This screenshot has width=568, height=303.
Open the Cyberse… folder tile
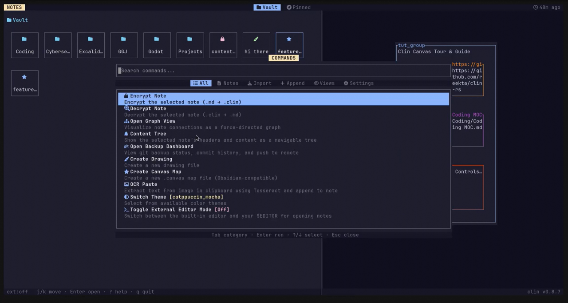click(58, 45)
